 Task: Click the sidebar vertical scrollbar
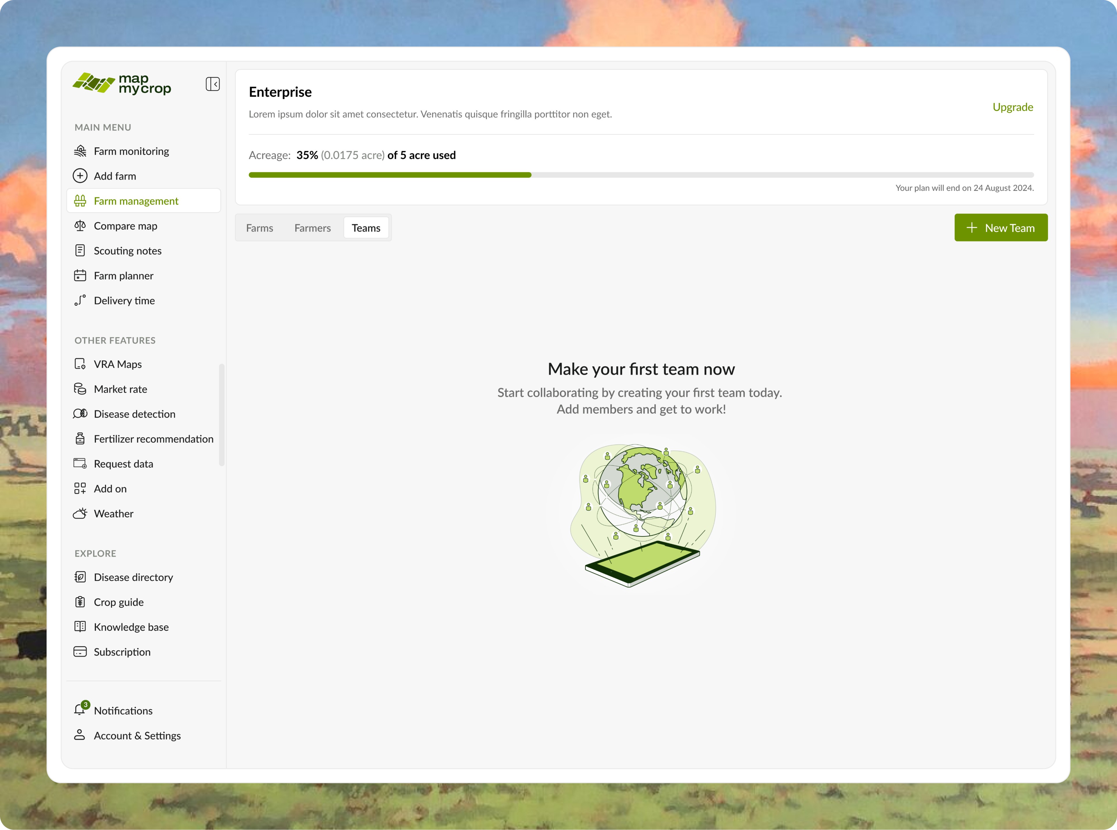coord(221,415)
